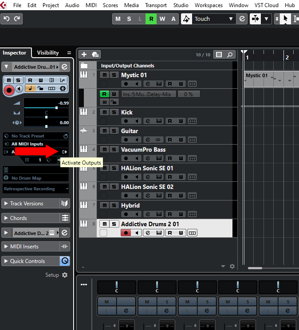Click the Undo arrow in toolbar
The height and width of the screenshot is (330, 299).
pos(7,19)
